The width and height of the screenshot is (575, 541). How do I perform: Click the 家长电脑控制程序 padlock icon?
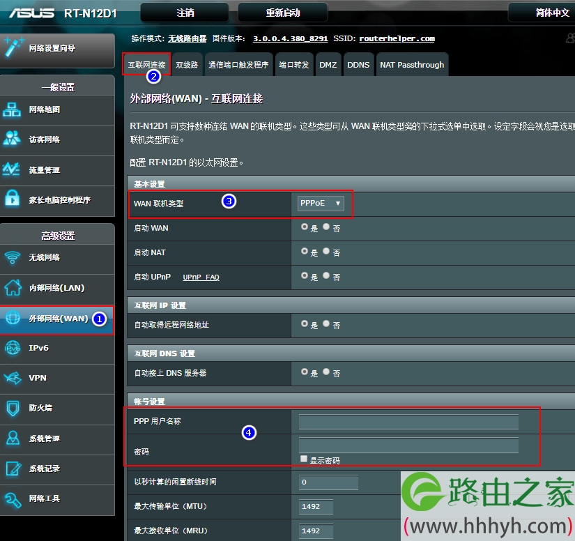(13, 199)
